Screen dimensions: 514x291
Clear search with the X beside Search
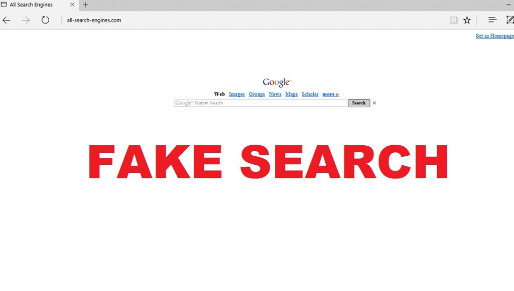click(x=374, y=103)
